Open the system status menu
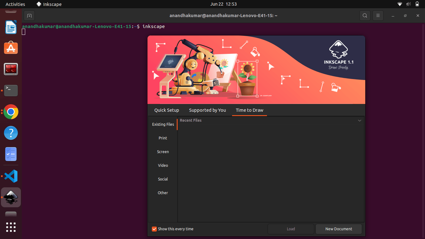This screenshot has height=239, width=425. (x=408, y=4)
